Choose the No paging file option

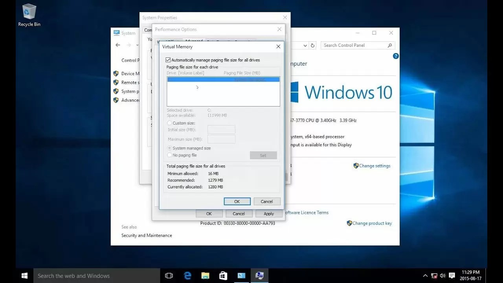click(169, 155)
